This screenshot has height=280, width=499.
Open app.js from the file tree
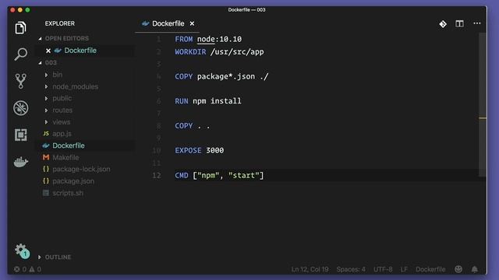point(62,134)
